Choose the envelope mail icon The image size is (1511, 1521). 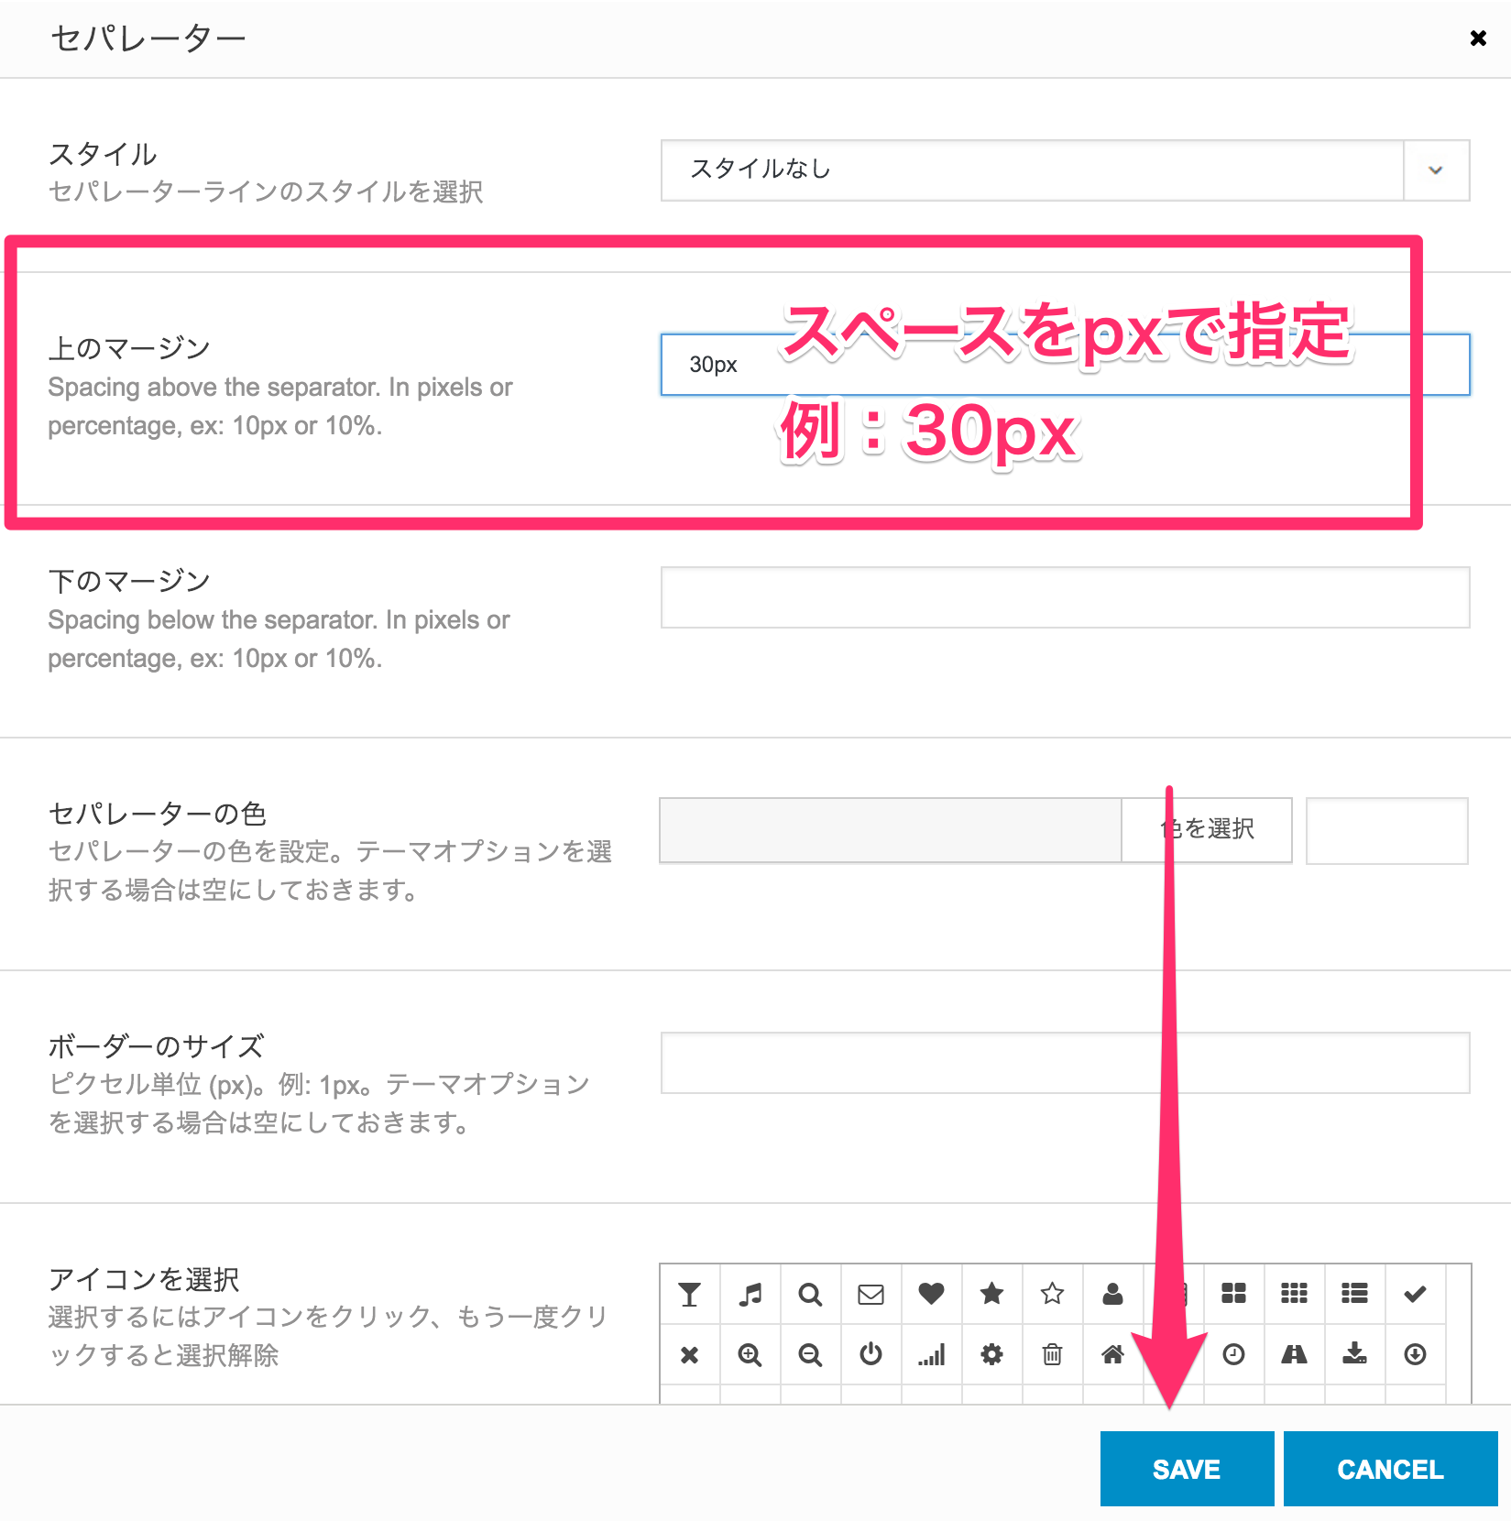coord(870,1294)
